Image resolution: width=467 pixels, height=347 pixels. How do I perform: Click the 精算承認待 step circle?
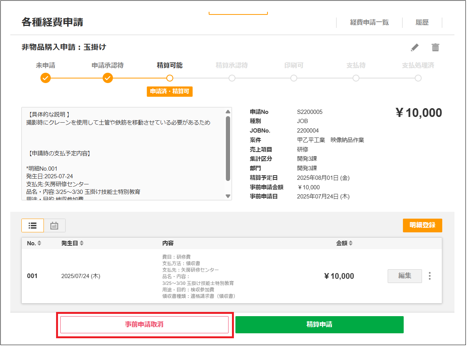pos(232,78)
